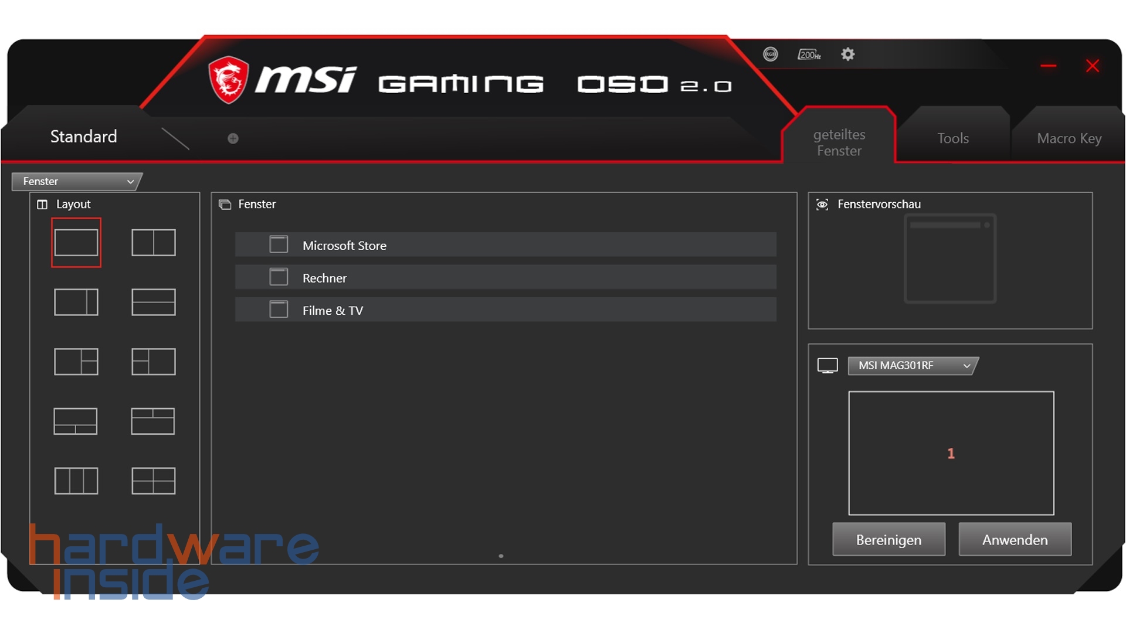
Task: Close the Gaming OSD window
Action: pos(1093,66)
